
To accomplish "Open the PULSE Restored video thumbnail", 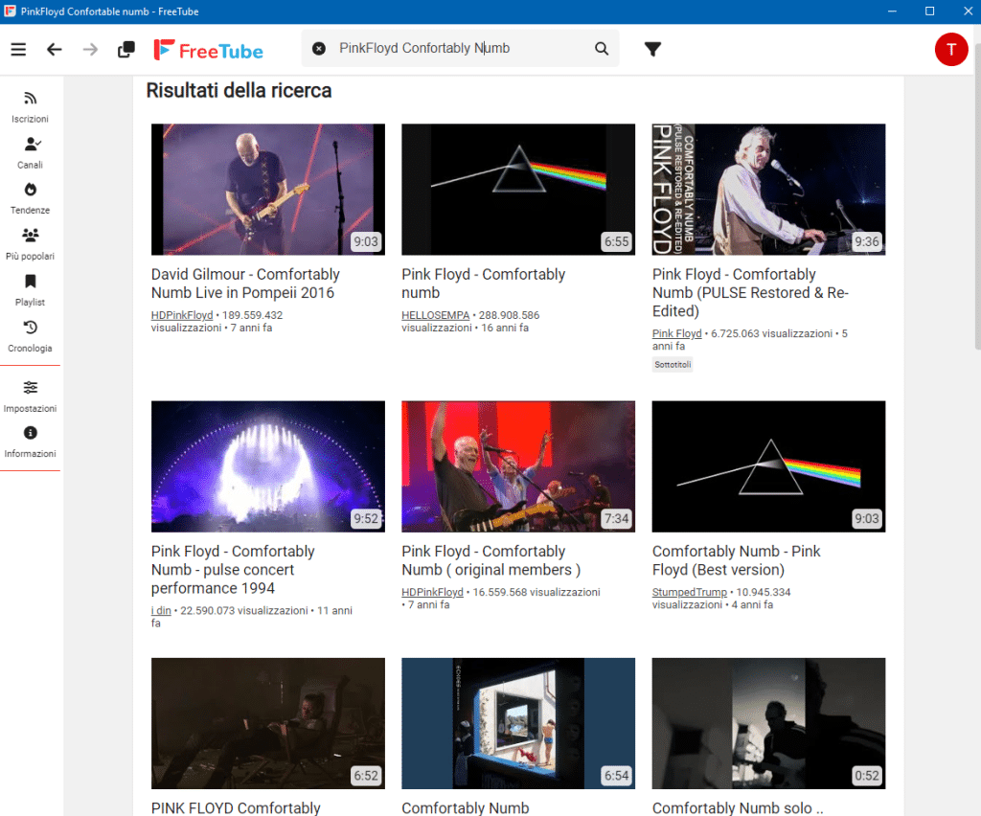I will (x=768, y=189).
